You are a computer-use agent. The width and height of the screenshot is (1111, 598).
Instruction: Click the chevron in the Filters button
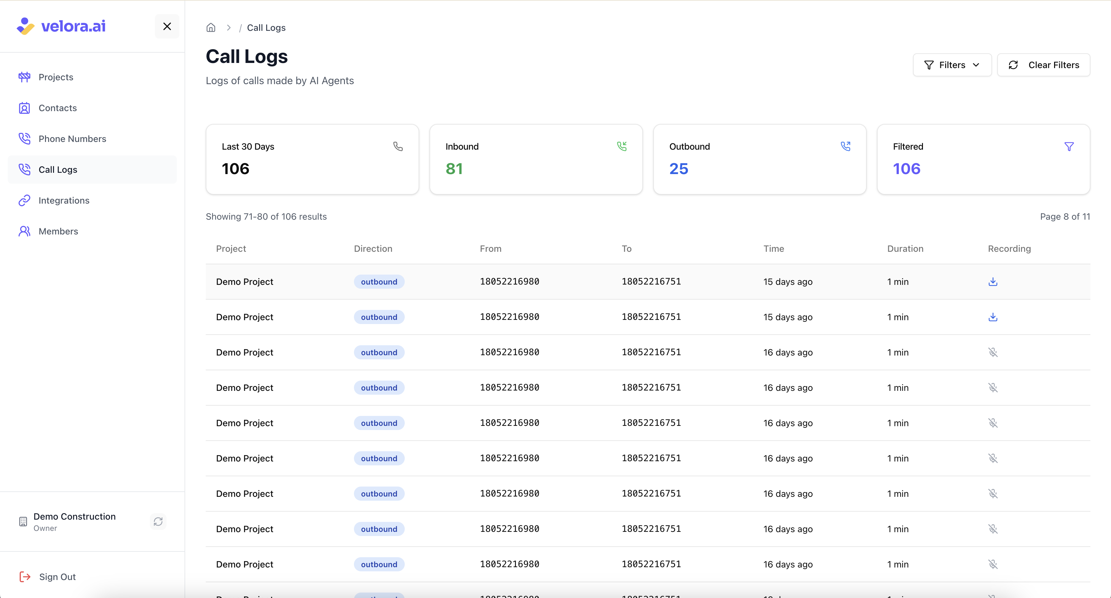976,65
